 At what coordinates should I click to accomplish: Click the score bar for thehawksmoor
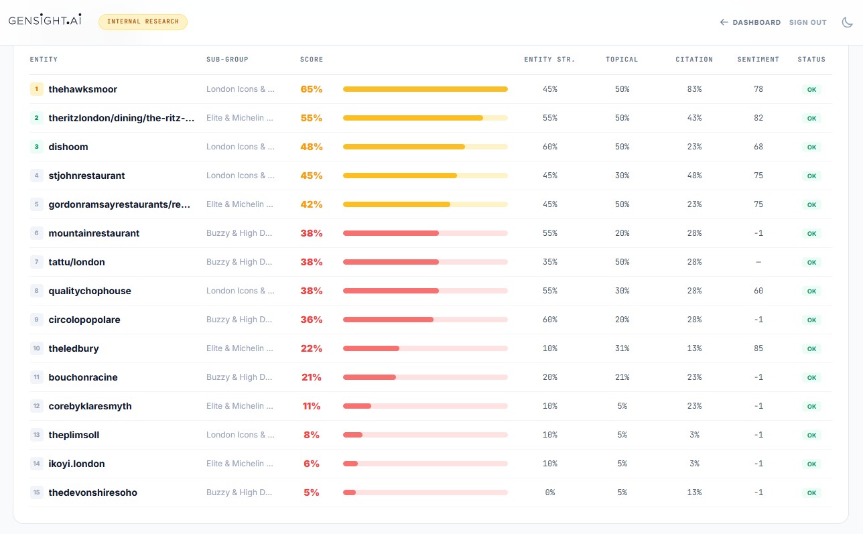(425, 89)
